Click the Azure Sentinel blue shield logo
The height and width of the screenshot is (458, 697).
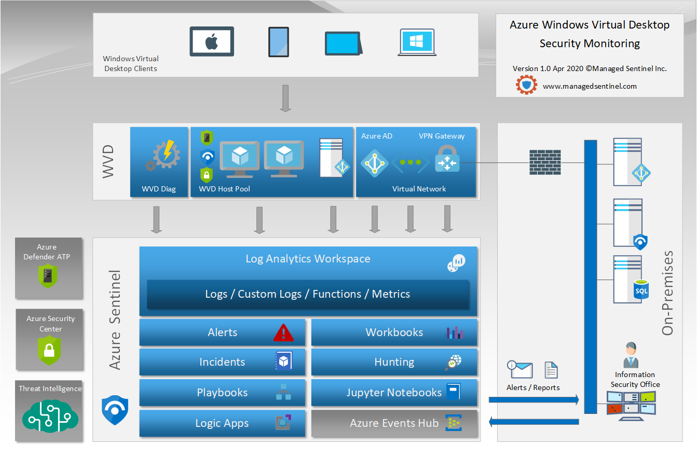[x=115, y=410]
